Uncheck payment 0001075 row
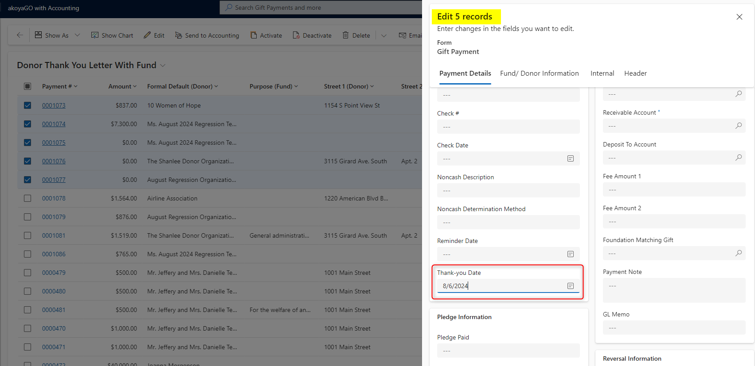Screen dimensions: 755x366 [x=27, y=143]
